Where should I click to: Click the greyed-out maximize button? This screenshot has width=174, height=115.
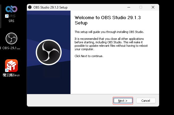click(x=141, y=7)
